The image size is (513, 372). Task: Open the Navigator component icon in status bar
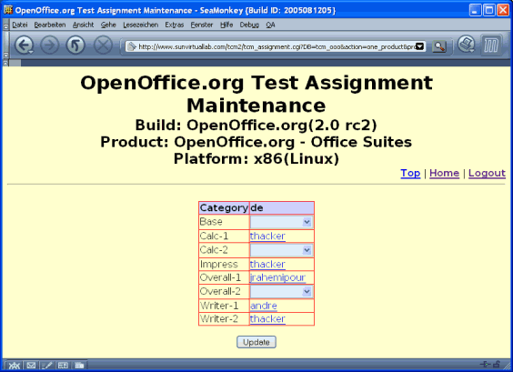tap(14, 365)
